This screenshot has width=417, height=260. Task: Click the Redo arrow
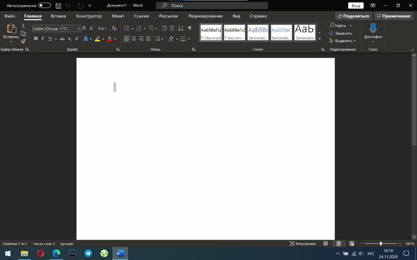click(80, 6)
